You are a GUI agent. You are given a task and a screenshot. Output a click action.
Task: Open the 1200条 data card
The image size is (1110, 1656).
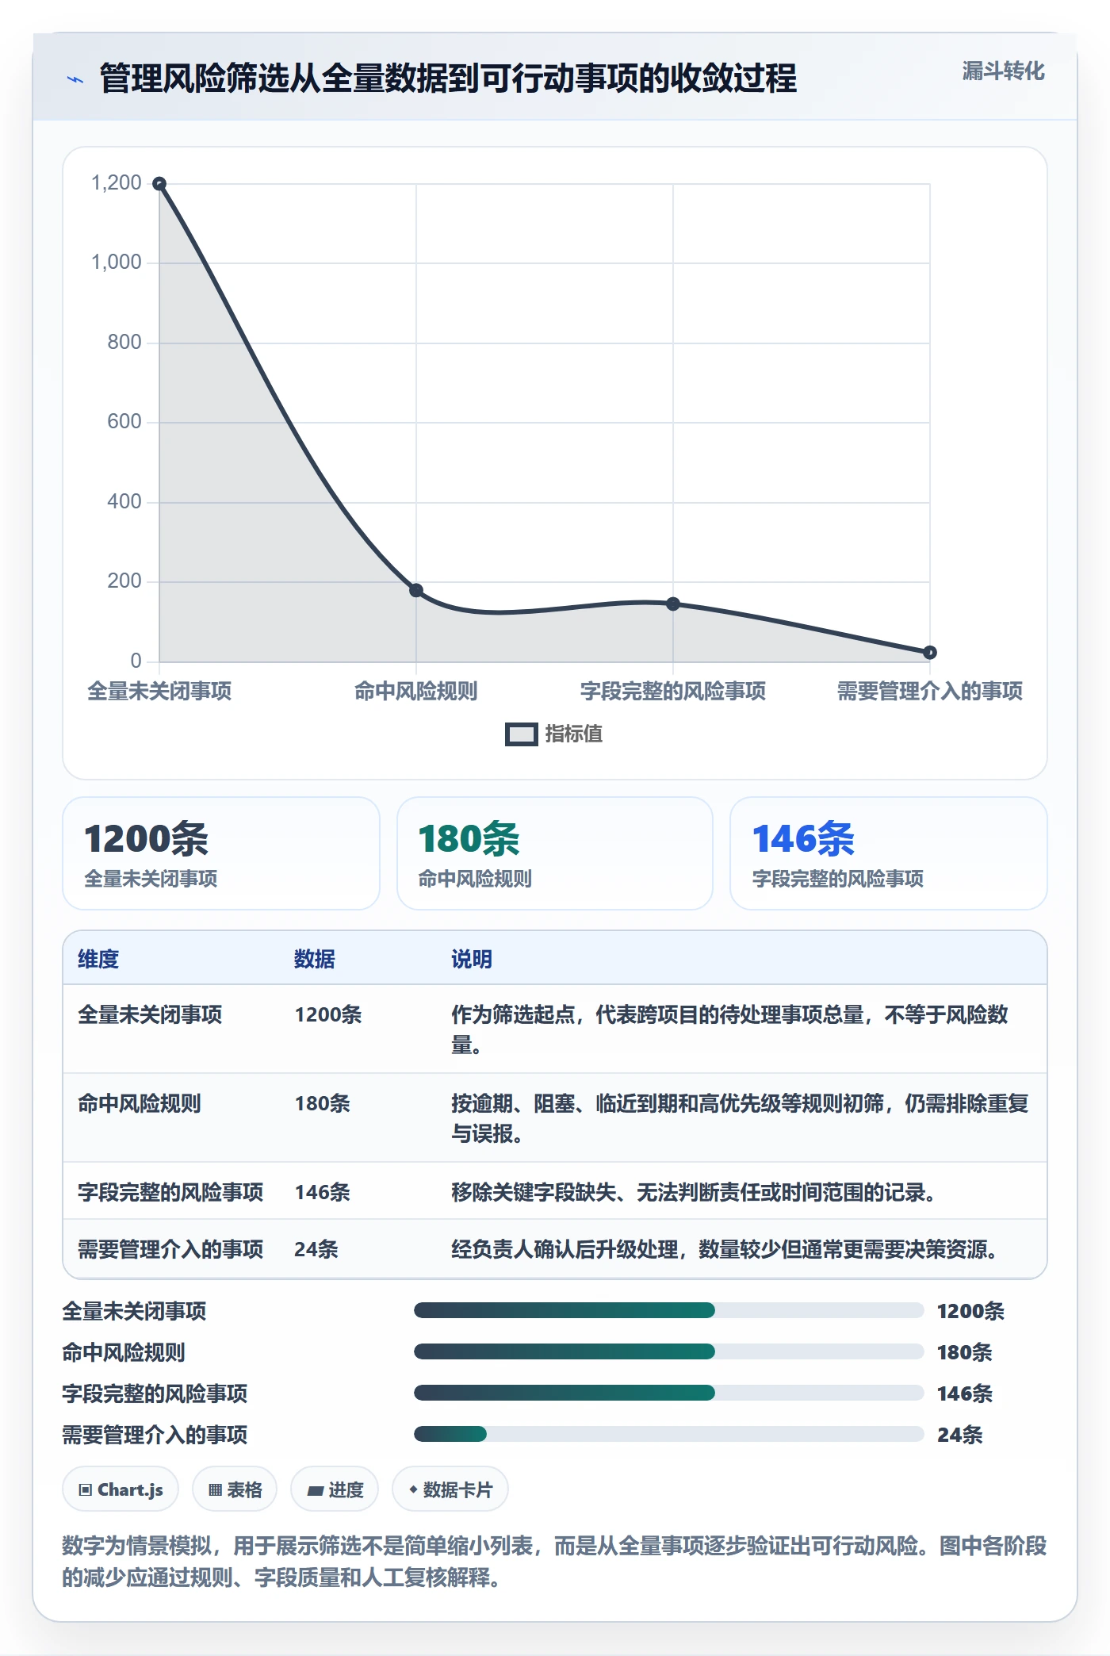[221, 853]
